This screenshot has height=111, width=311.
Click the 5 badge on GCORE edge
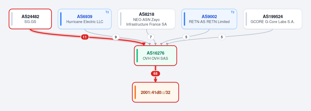222,37
